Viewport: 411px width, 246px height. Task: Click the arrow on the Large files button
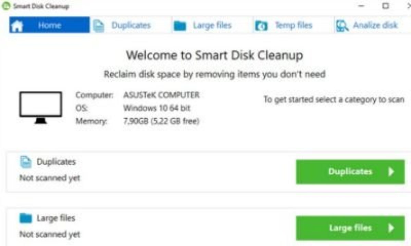click(391, 228)
